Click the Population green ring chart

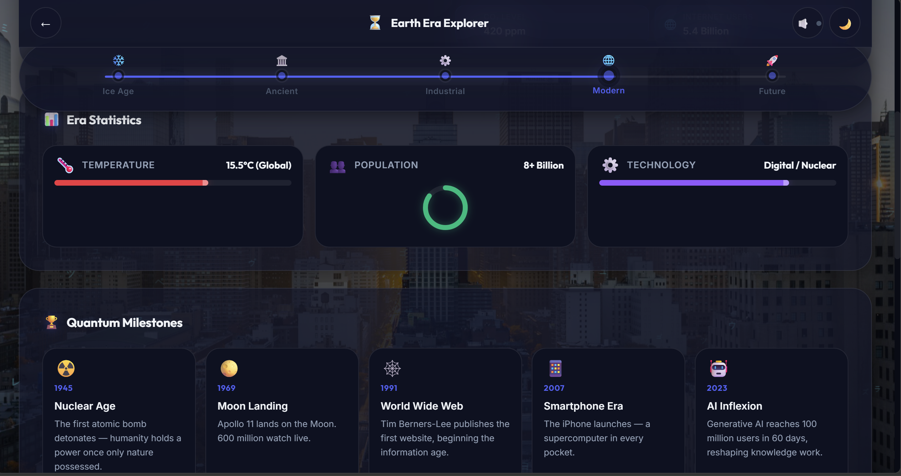445,208
